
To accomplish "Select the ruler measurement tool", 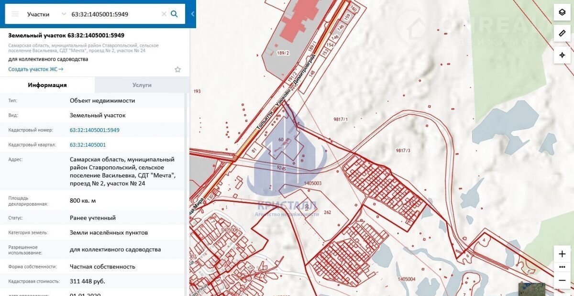I will click(x=562, y=33).
